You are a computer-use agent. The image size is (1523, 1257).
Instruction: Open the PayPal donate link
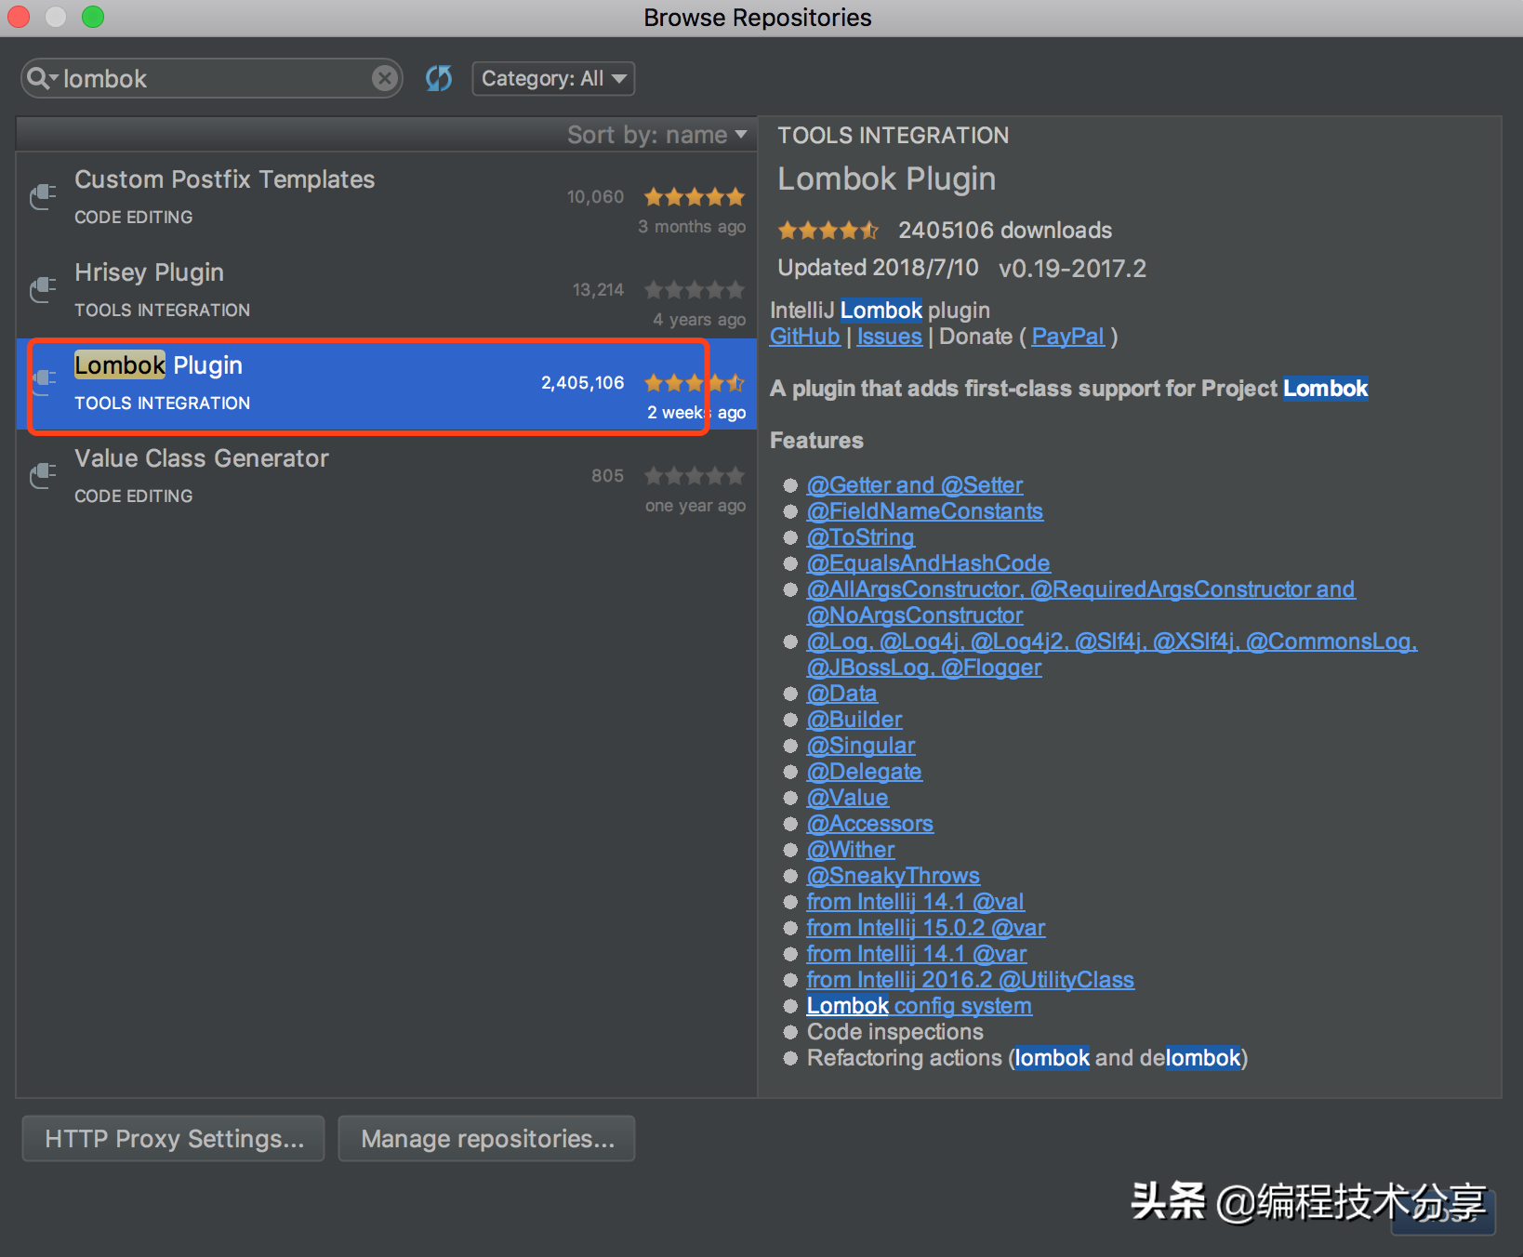[x=1067, y=337]
